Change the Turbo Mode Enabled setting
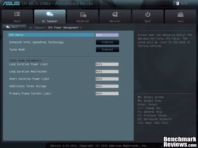The height and width of the screenshot is (148, 198). (x=108, y=49)
